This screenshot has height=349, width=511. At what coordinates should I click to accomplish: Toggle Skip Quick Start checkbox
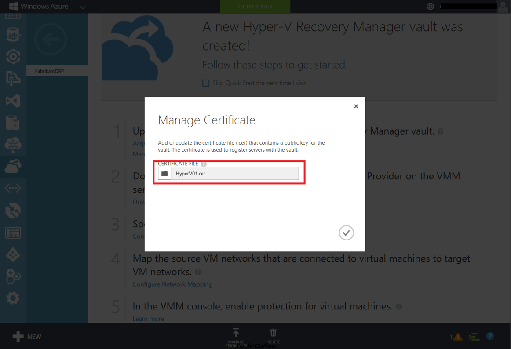[206, 83]
